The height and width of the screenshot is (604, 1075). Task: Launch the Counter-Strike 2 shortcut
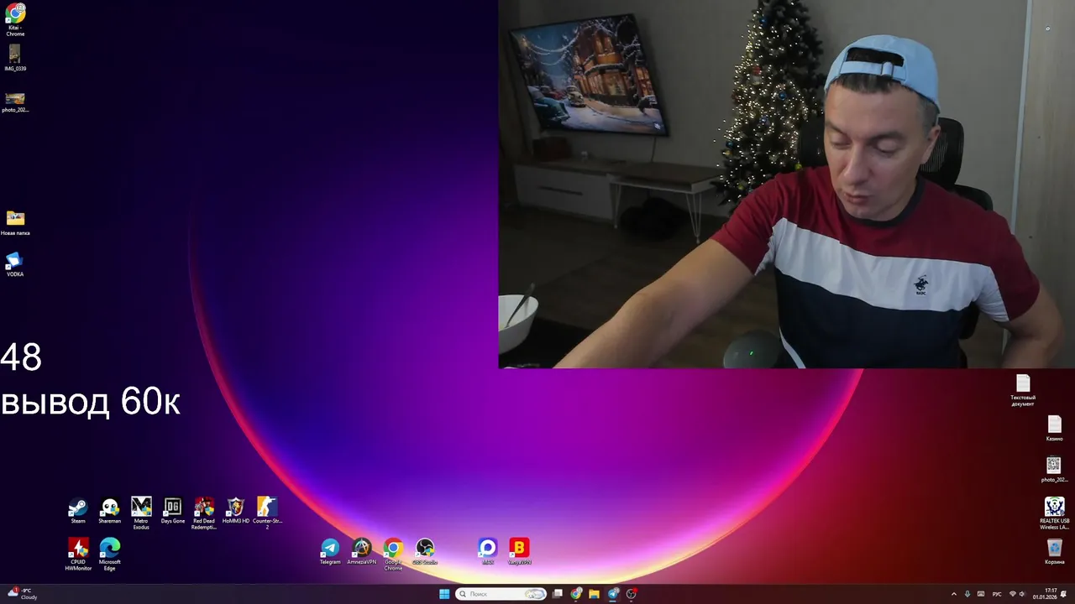click(x=267, y=513)
